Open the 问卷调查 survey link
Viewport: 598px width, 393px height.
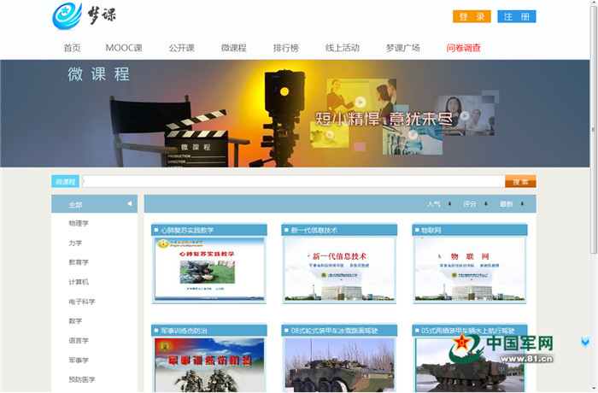coord(464,48)
